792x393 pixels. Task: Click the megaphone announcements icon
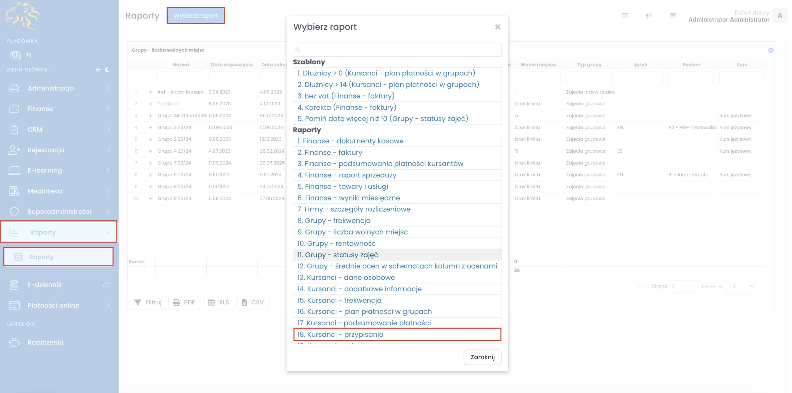click(x=649, y=15)
